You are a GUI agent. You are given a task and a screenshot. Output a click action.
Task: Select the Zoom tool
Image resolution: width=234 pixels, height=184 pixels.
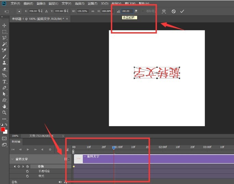click(4, 113)
